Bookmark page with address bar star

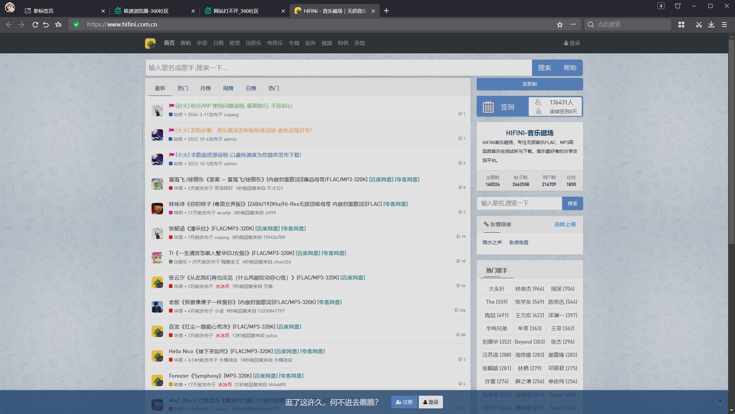click(560, 25)
